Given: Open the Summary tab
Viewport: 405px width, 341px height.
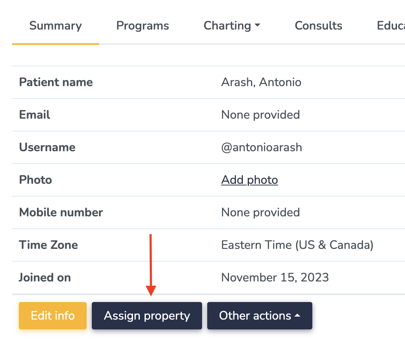Looking at the screenshot, I should pos(55,26).
